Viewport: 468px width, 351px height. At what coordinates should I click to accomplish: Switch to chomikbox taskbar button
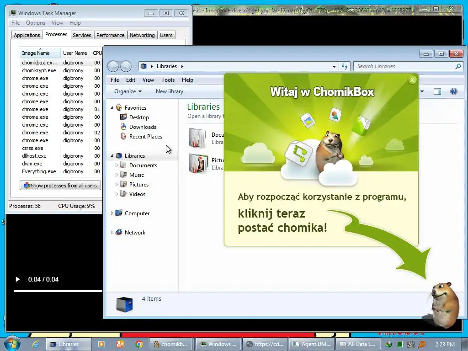pos(171,344)
